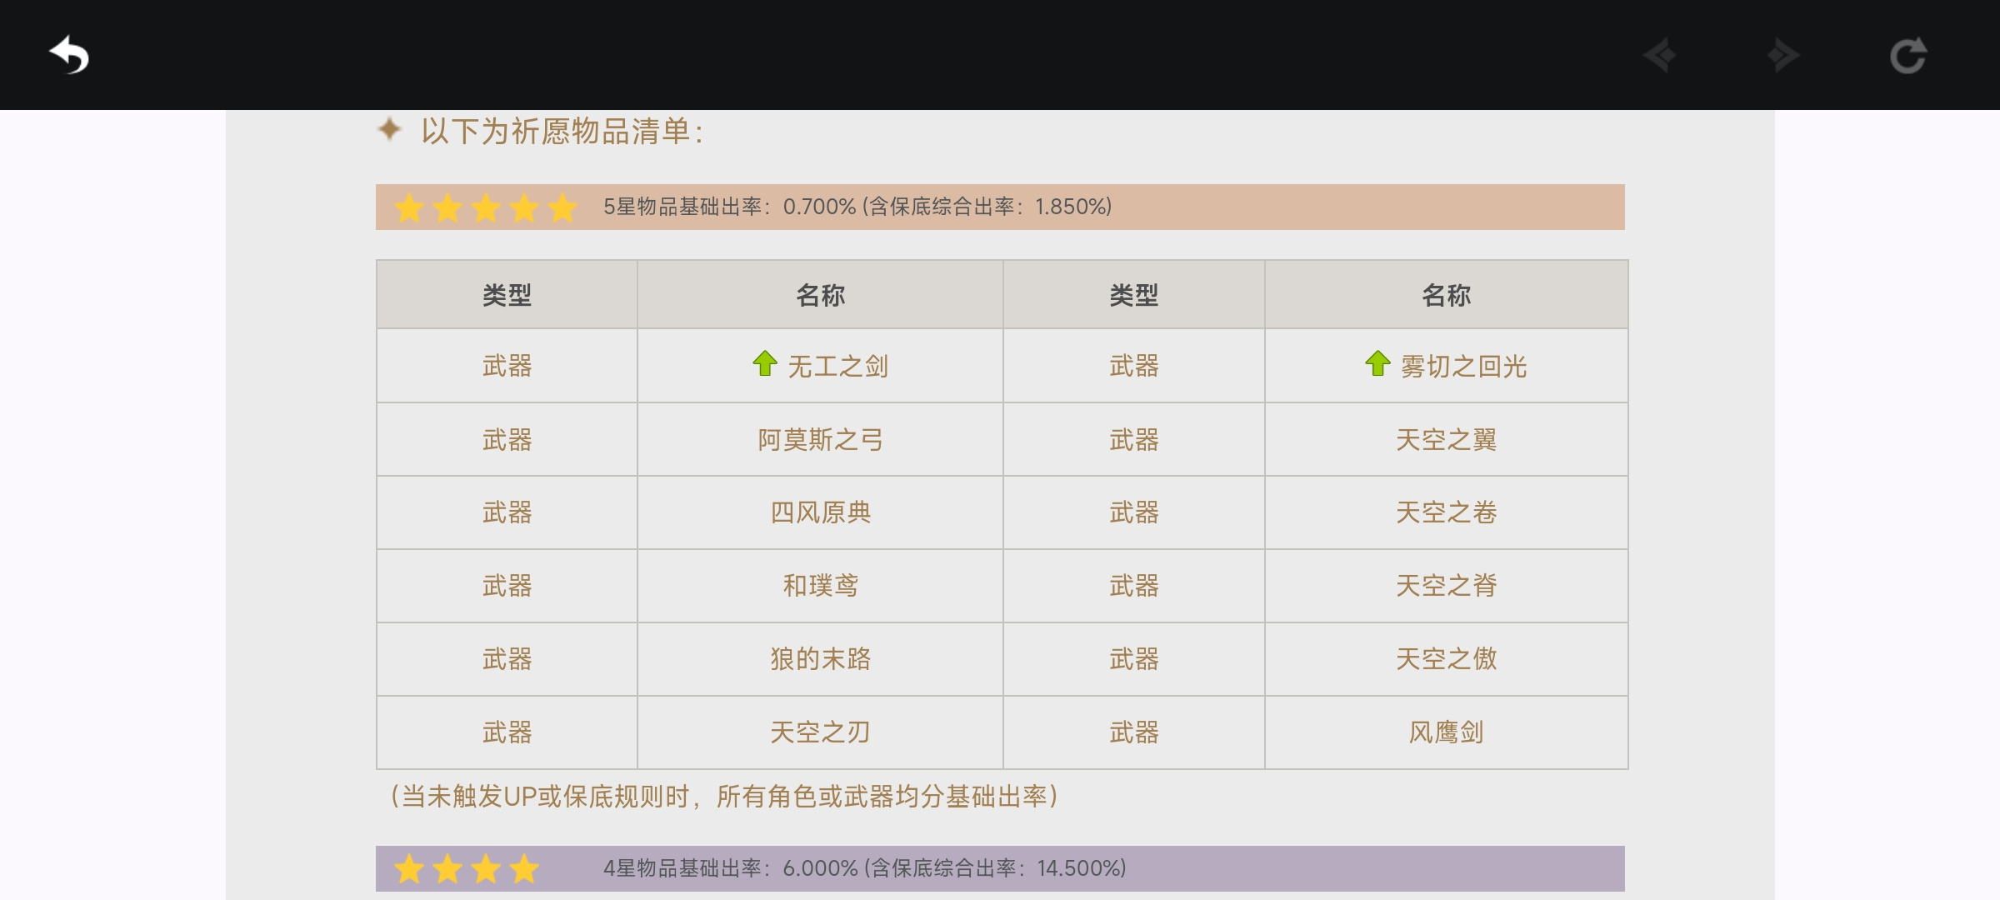Click the sparkle icon before 以下为祈愿物品清单
This screenshot has width=2000, height=900.
(x=389, y=129)
